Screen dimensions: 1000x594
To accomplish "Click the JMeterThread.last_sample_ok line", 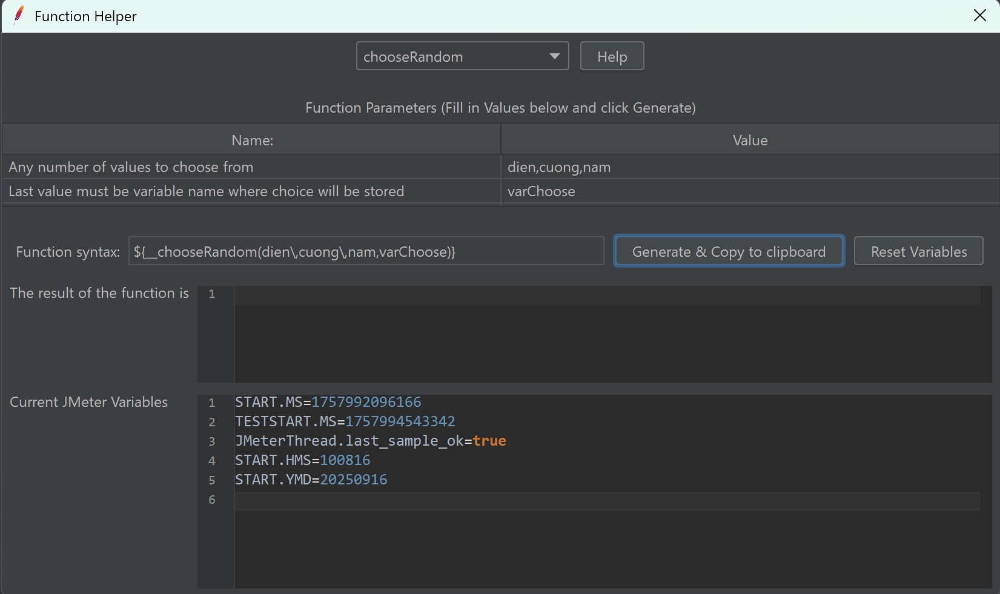I will (370, 441).
